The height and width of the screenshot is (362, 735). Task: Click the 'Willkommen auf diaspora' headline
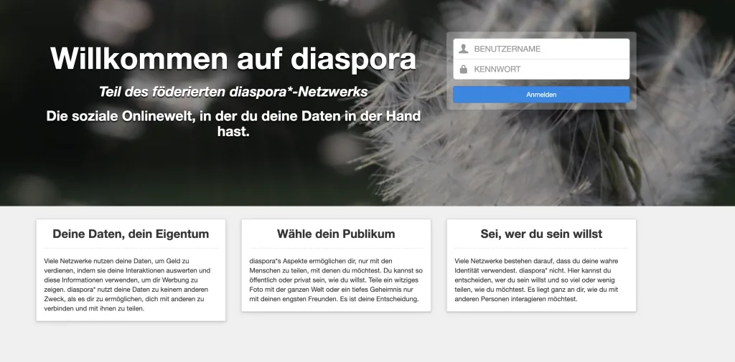233,59
